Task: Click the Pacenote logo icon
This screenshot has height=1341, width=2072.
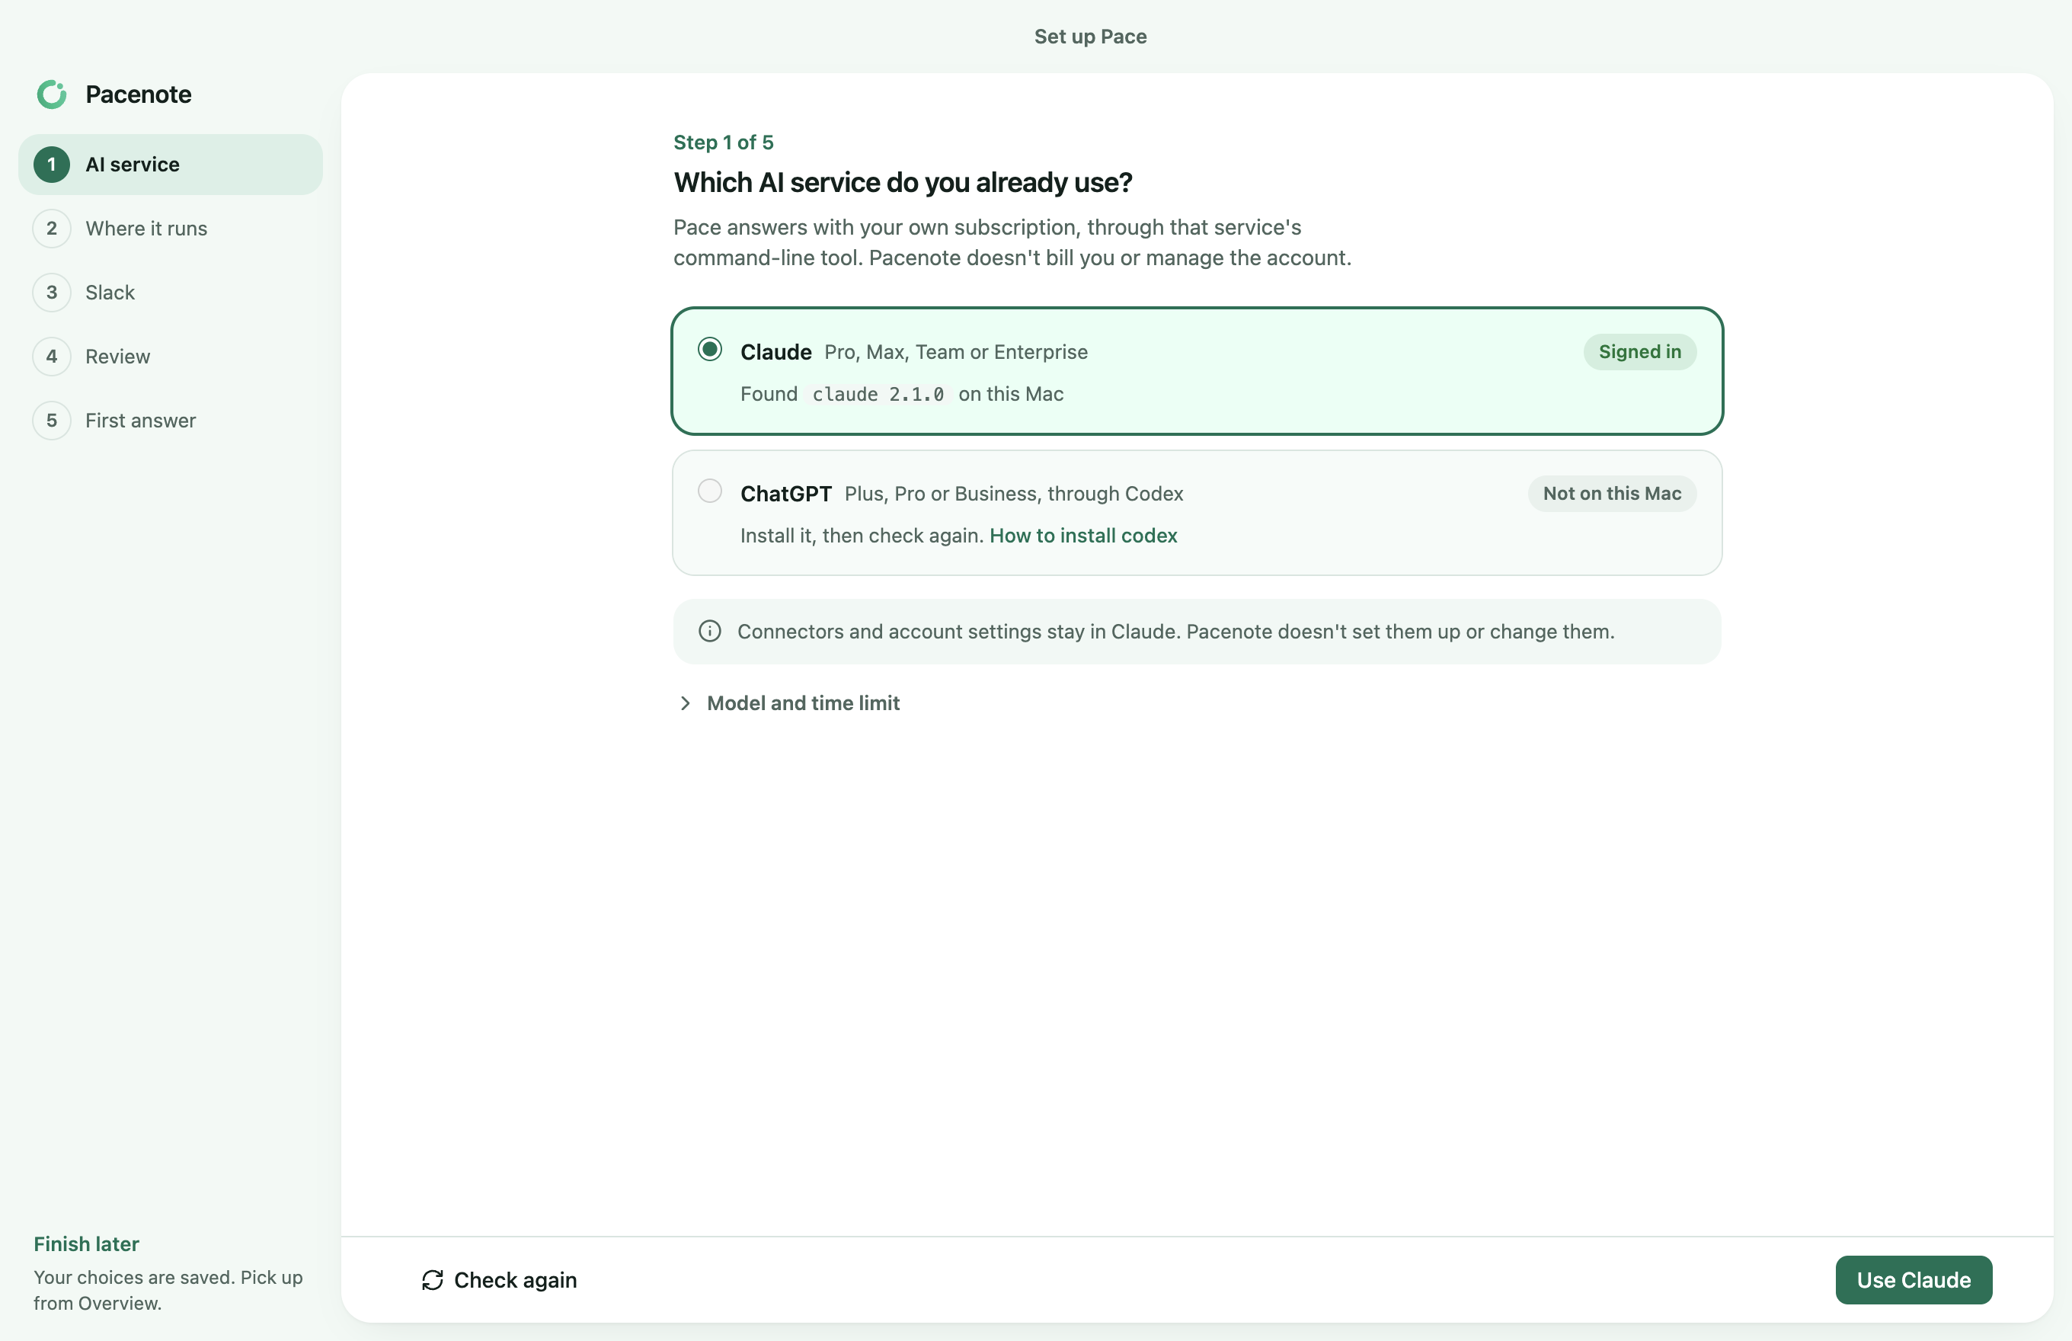Action: coord(51,94)
